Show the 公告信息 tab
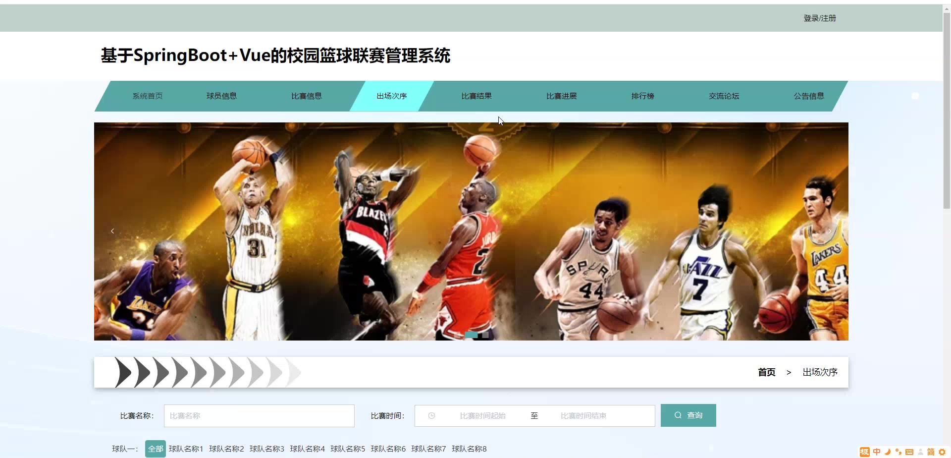The height and width of the screenshot is (458, 951). click(x=809, y=96)
